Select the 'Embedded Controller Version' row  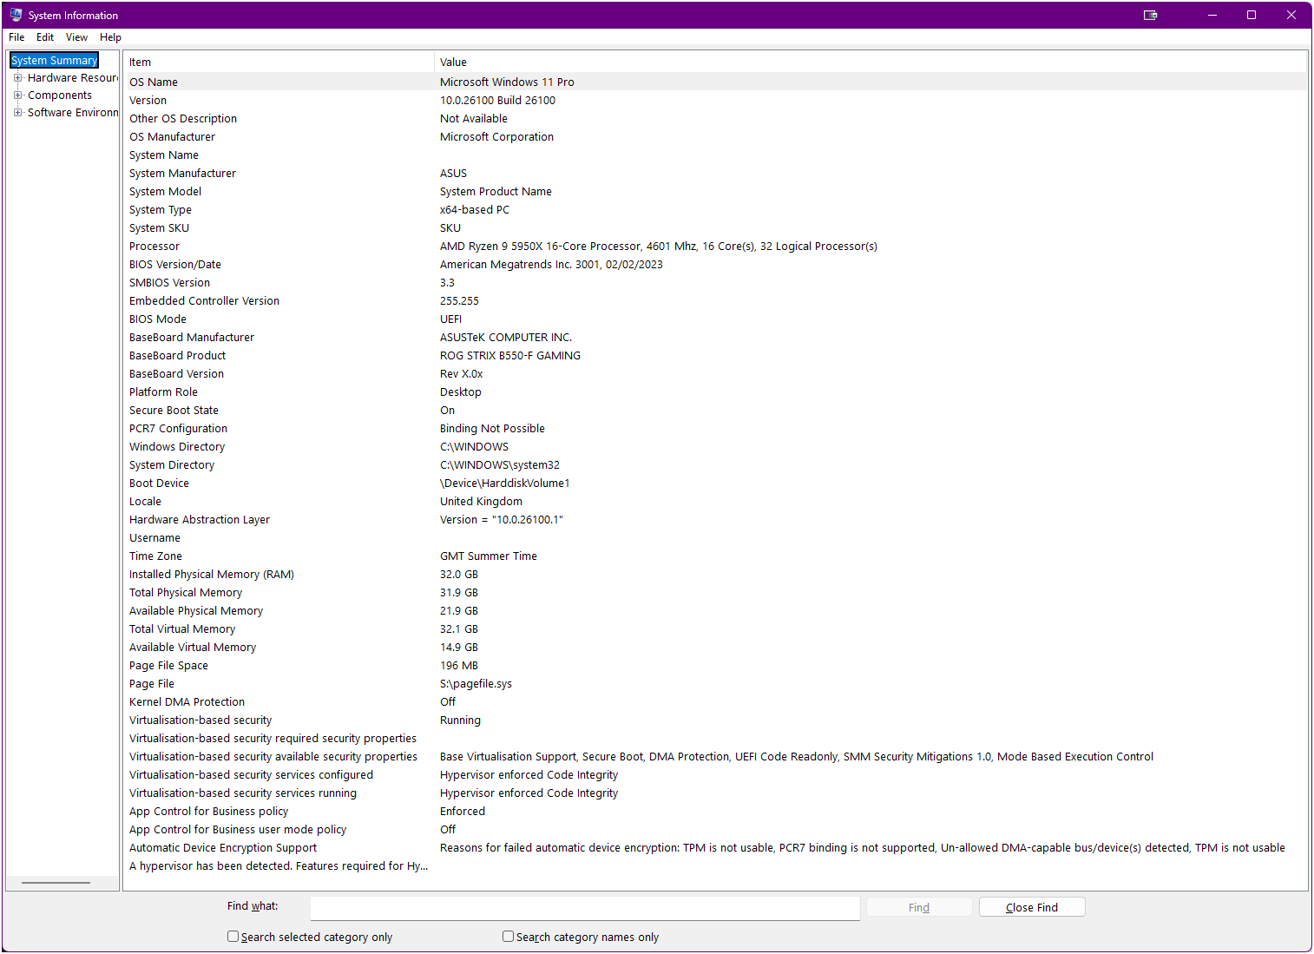pos(715,300)
